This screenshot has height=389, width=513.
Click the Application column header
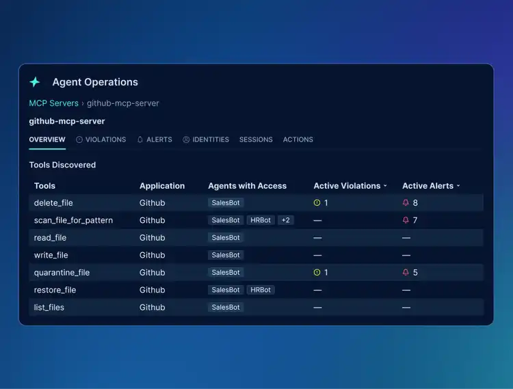click(162, 186)
